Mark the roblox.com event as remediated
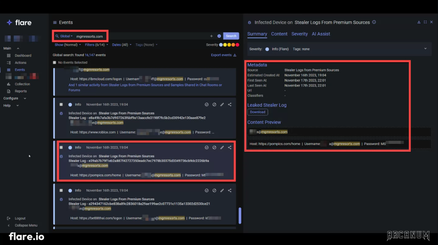The height and width of the screenshot is (245, 438). [x=207, y=104]
